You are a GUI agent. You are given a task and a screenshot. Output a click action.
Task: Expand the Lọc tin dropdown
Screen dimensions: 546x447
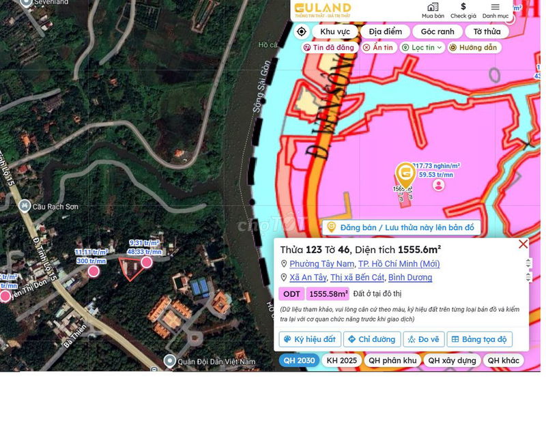[x=422, y=48]
